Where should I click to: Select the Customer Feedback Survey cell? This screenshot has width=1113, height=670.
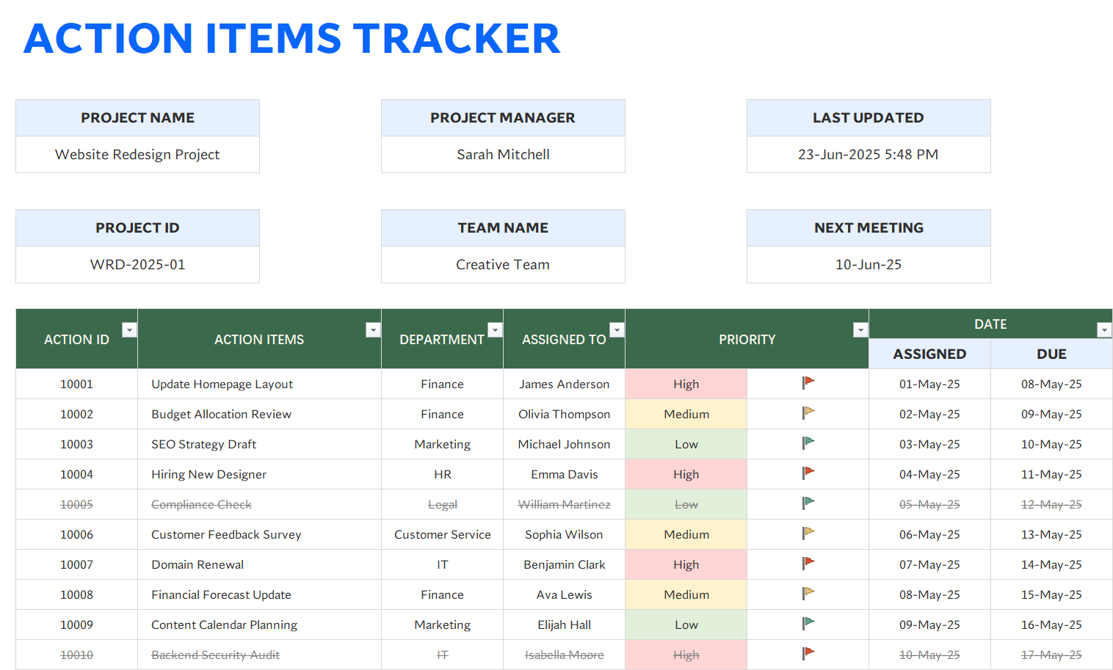[x=259, y=534]
